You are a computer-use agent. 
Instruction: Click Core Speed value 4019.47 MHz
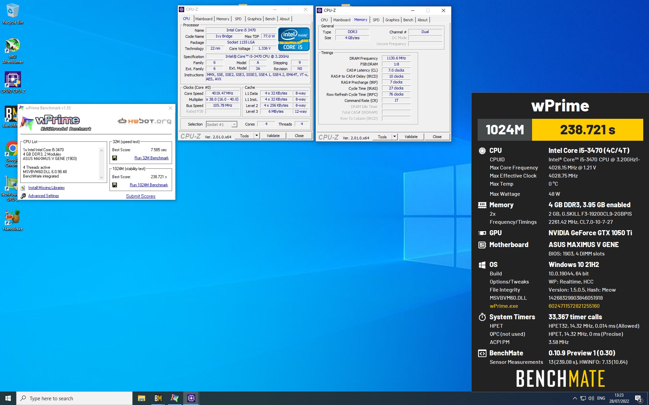coord(222,93)
